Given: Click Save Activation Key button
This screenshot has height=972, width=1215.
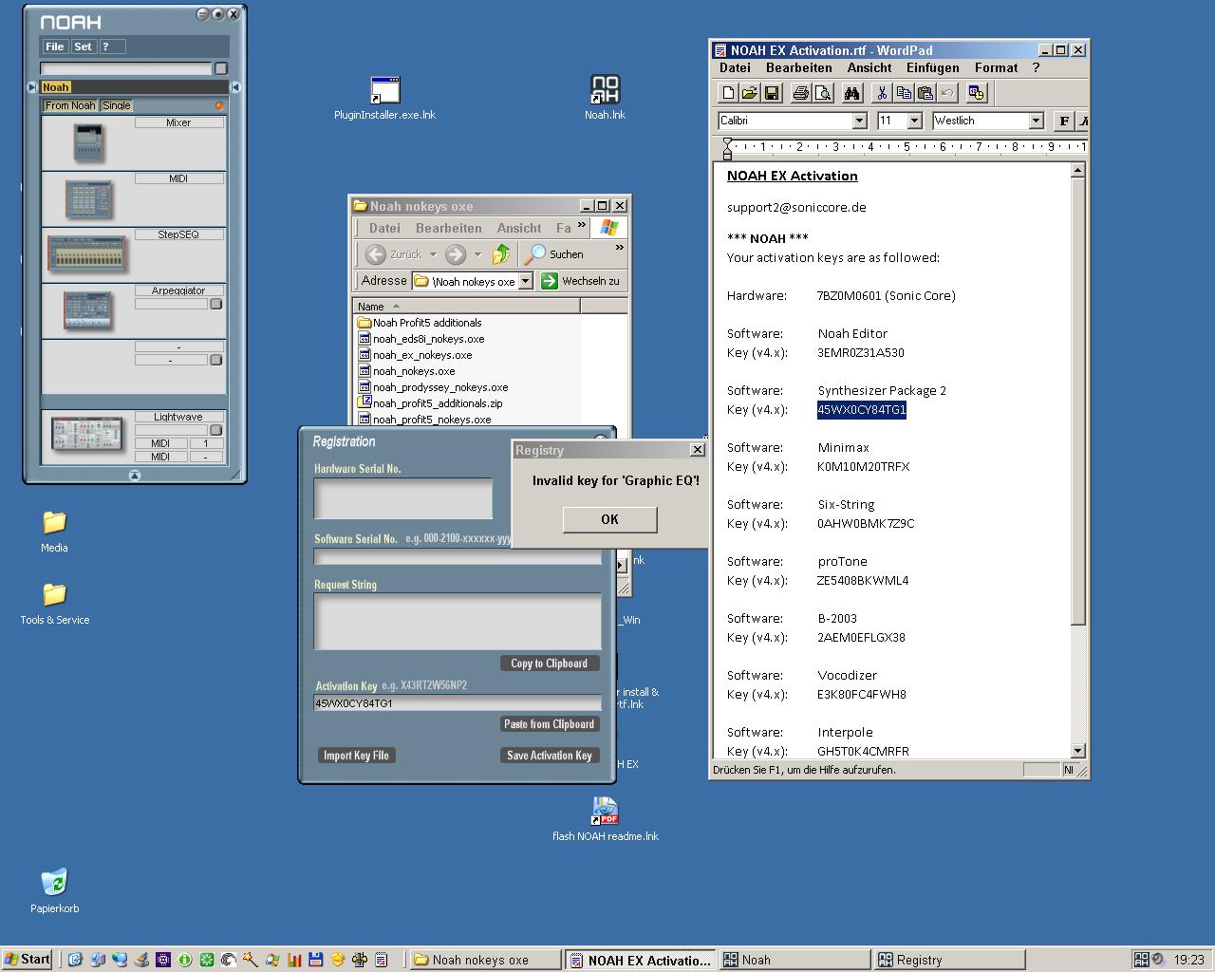Looking at the screenshot, I should point(550,756).
